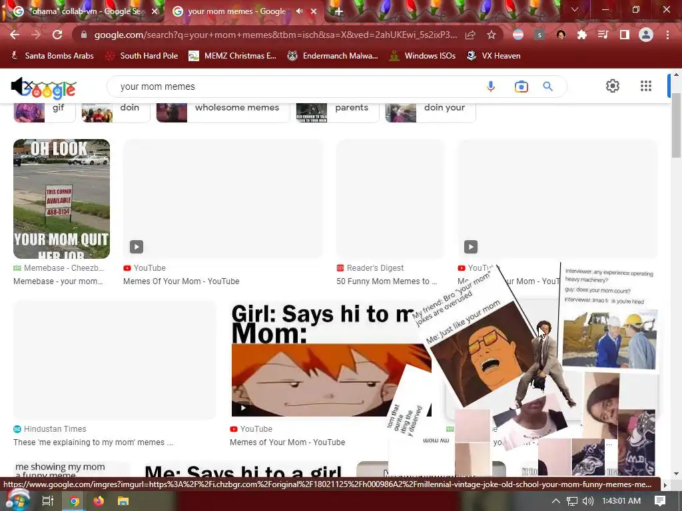Open the volume tray icon
Image resolution: width=682 pixels, height=511 pixels.
coord(587,501)
